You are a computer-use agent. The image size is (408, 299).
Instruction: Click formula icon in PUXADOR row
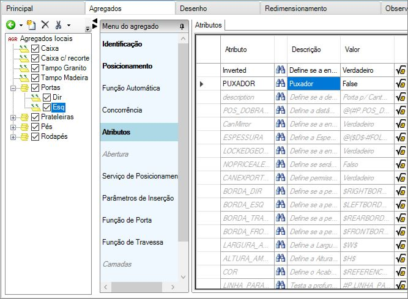click(401, 84)
